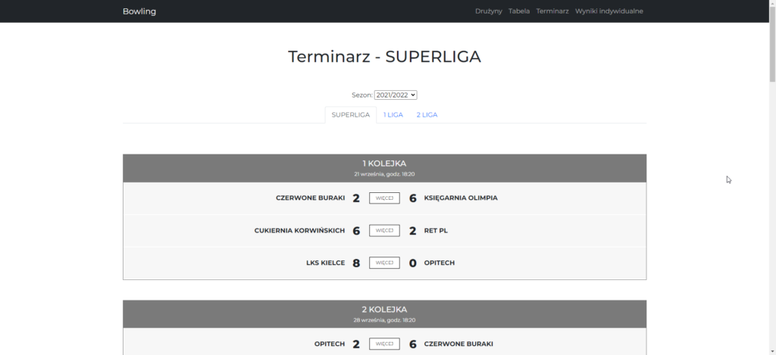This screenshot has width=776, height=355.
Task: Click CZERWONE BURAKI in 1 kolejka
Action: click(x=310, y=198)
